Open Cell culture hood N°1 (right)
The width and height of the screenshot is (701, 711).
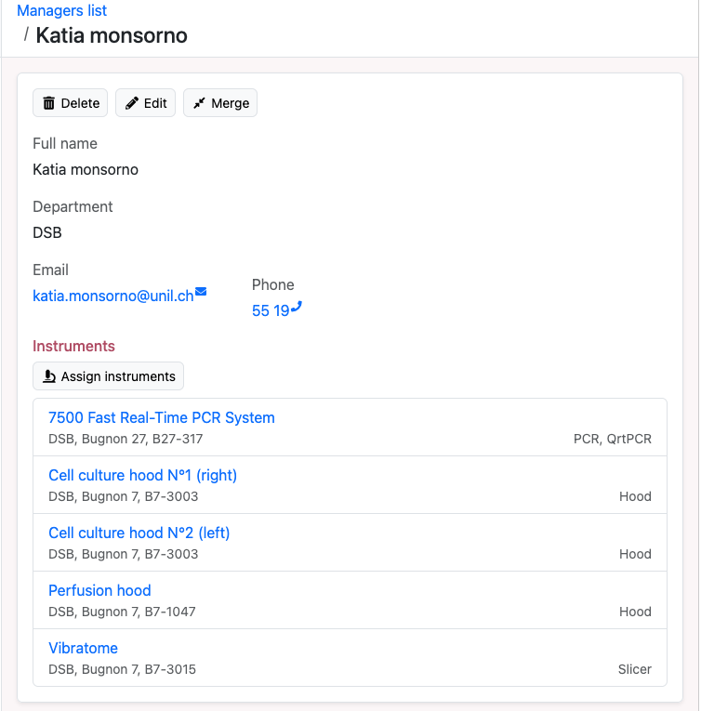pyautogui.click(x=142, y=475)
